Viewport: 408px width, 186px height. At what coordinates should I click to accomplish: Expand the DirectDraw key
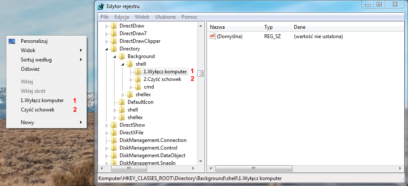click(106, 26)
